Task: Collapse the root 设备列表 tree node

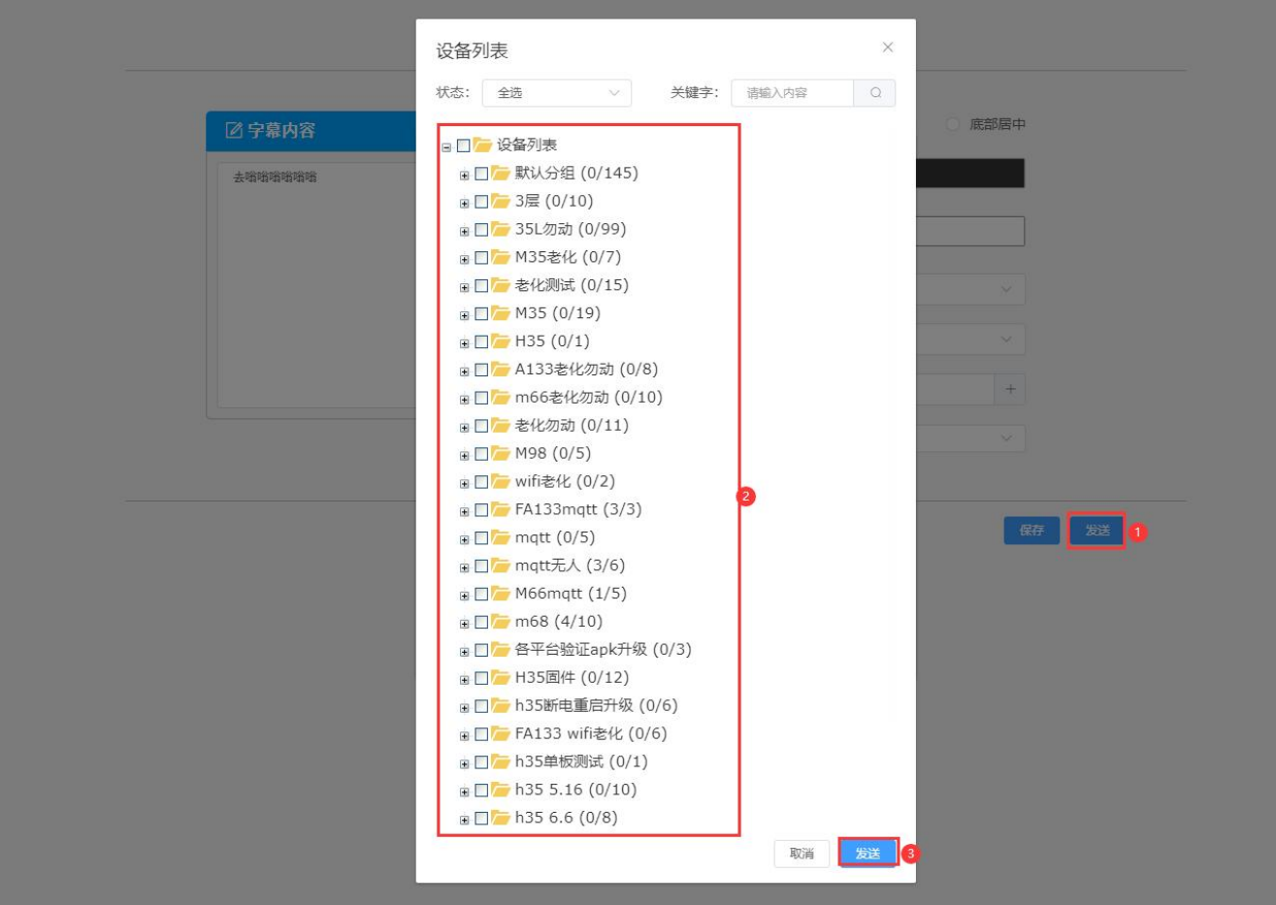Action: (x=446, y=147)
